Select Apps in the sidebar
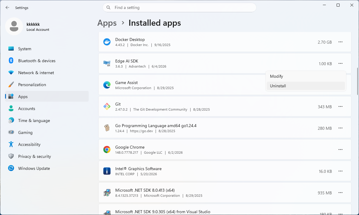Screen dimensions: 359x215 47,97
